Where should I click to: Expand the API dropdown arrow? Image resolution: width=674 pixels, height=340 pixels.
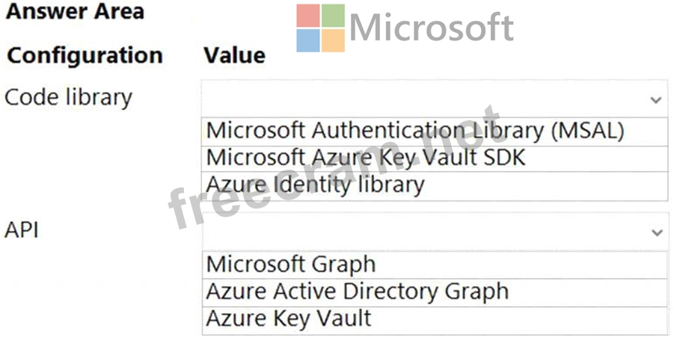click(656, 233)
